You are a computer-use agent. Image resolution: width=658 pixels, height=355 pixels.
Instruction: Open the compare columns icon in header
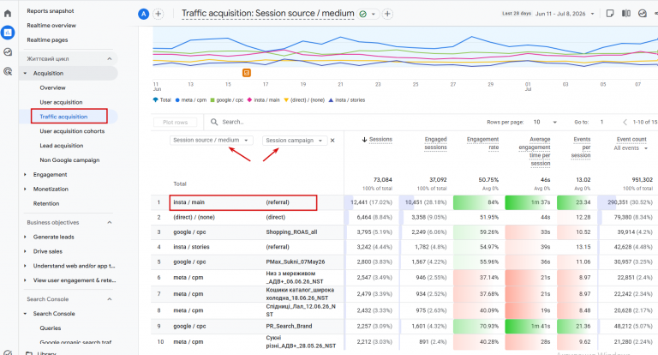(626, 14)
